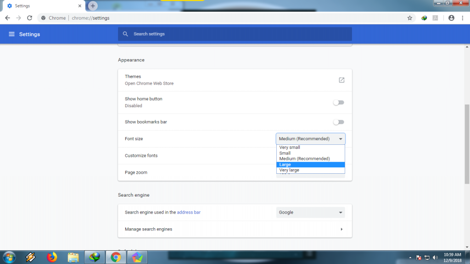Click the reload page icon
Image resolution: width=470 pixels, height=264 pixels.
tap(29, 18)
